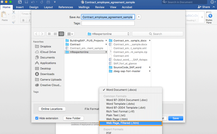
Task: Click the Save As filename field
Action: [108, 17]
